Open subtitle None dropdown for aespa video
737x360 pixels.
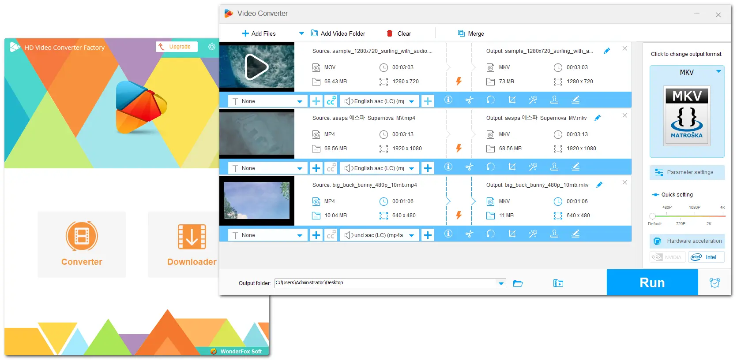pos(267,168)
